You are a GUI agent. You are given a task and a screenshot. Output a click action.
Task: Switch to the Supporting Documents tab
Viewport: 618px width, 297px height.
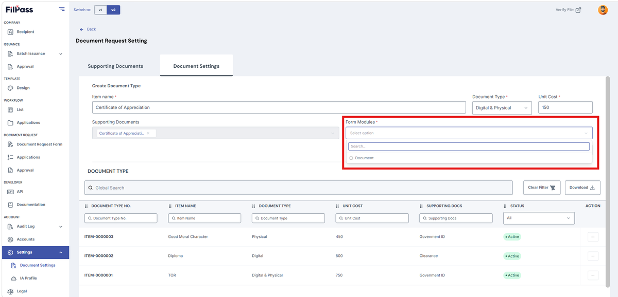[115, 66]
